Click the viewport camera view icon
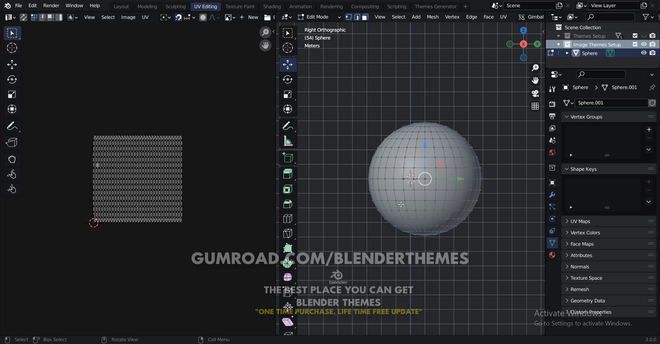660x344 pixels. tap(535, 93)
